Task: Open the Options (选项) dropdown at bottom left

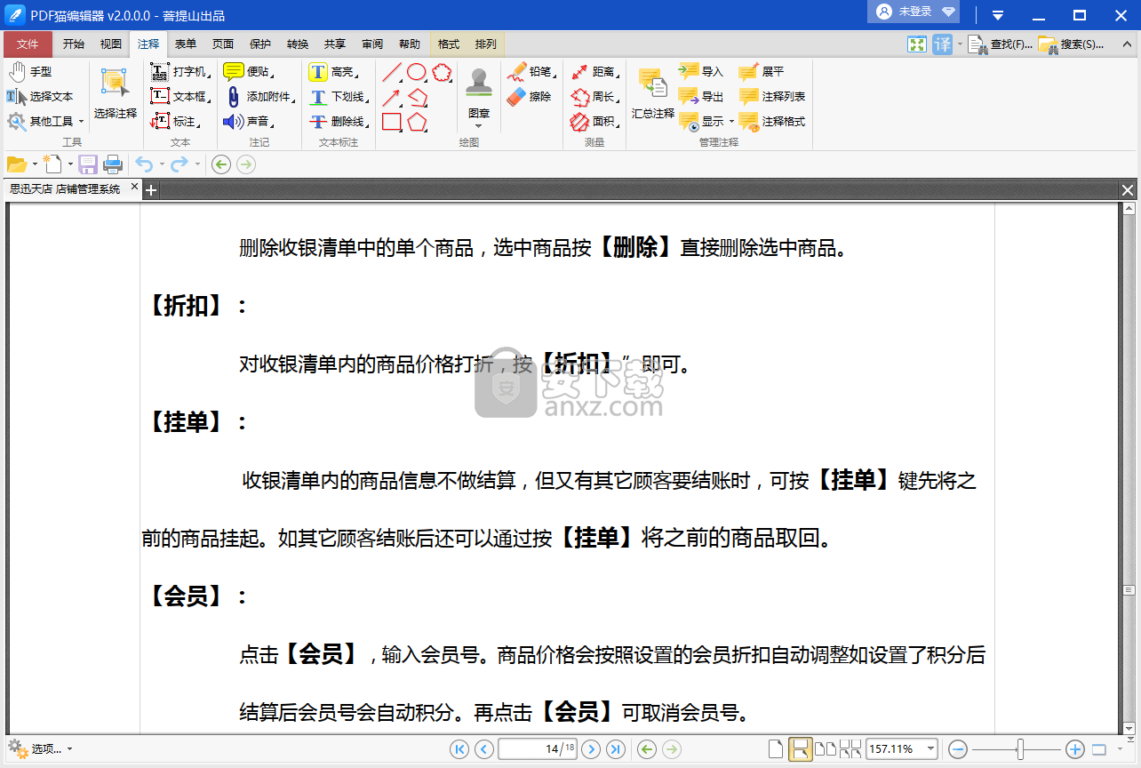Action: pyautogui.click(x=41, y=749)
